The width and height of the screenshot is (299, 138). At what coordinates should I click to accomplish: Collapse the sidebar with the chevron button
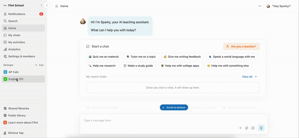47,5
